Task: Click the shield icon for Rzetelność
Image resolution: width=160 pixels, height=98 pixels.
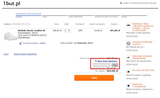Action: pos(128,85)
